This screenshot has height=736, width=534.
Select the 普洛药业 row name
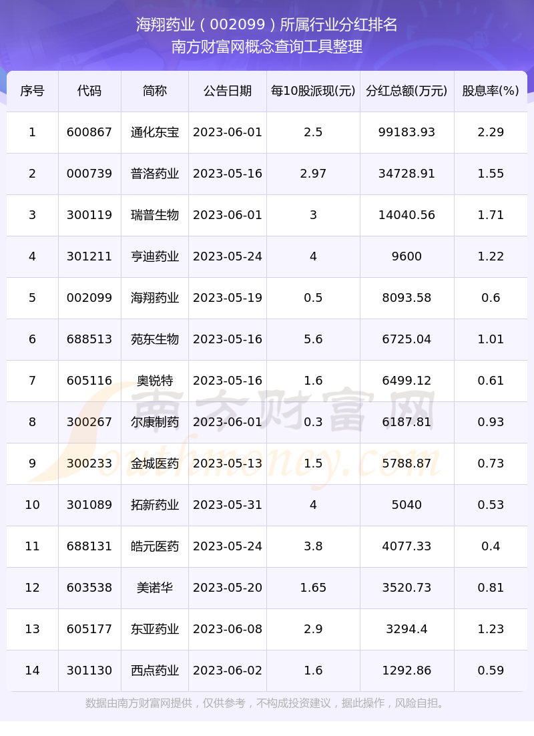[x=155, y=174]
